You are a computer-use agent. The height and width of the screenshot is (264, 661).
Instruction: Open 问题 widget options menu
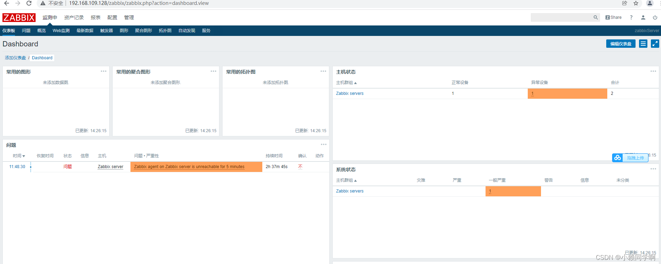click(324, 144)
